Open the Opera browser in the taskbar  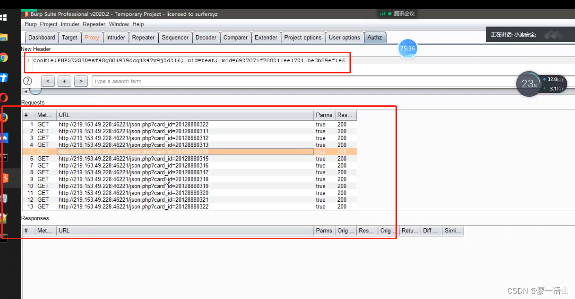tap(4, 97)
